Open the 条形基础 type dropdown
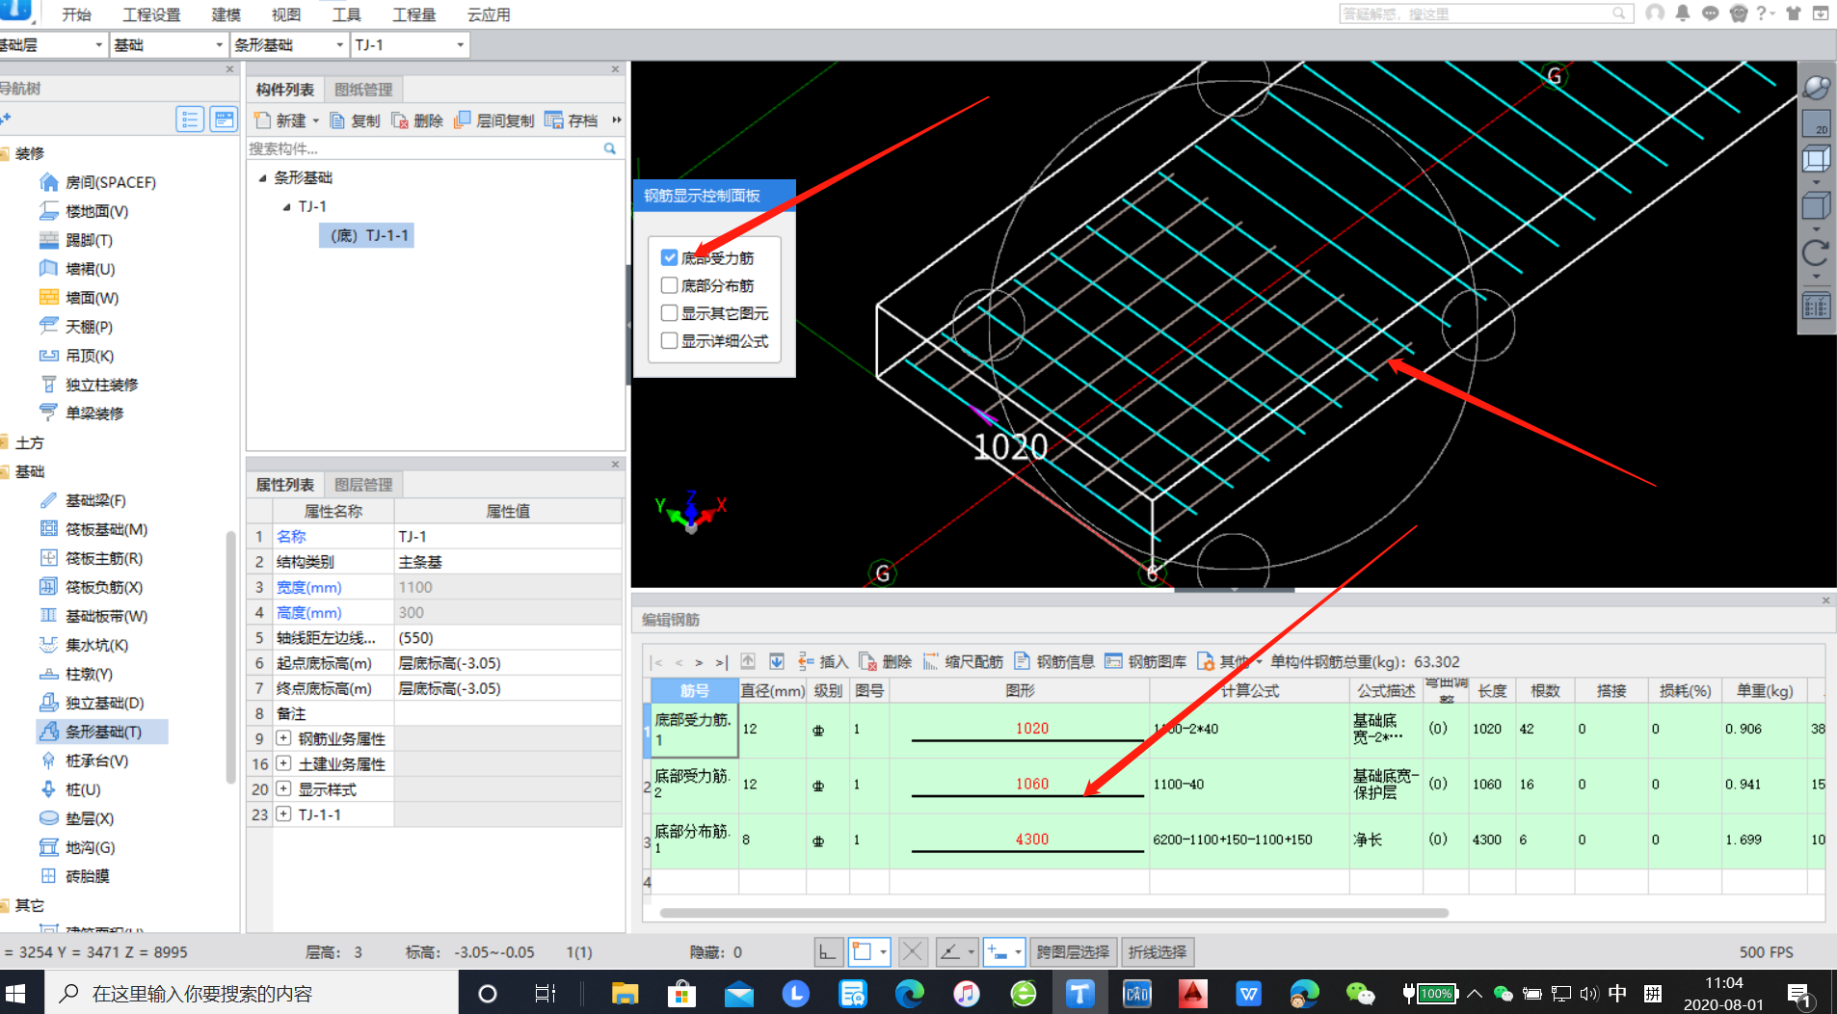The width and height of the screenshot is (1837, 1014). click(x=289, y=45)
